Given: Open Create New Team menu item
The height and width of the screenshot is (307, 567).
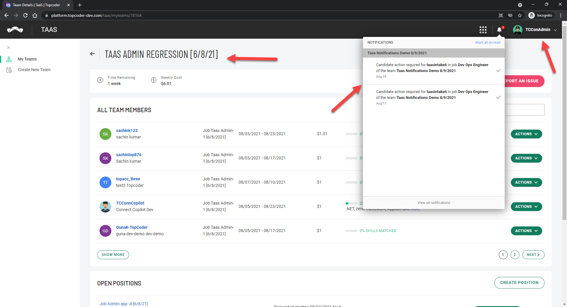Looking at the screenshot, I should tap(34, 70).
